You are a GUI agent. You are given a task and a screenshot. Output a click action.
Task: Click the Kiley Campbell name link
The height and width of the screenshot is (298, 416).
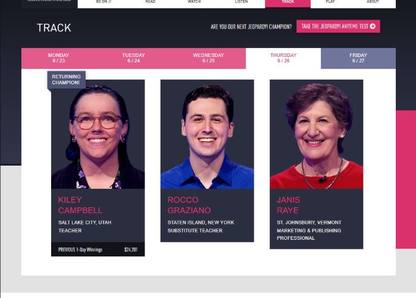[80, 205]
